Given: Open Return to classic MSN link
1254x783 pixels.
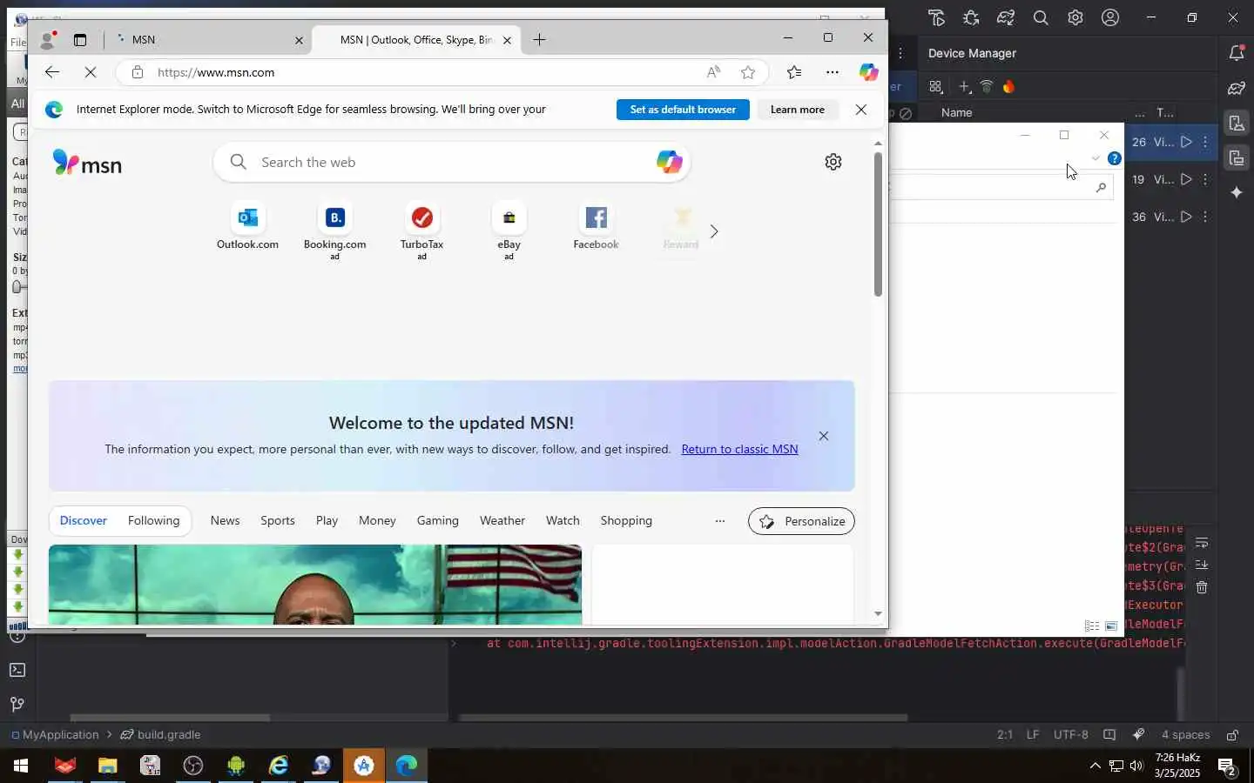Looking at the screenshot, I should click(739, 449).
